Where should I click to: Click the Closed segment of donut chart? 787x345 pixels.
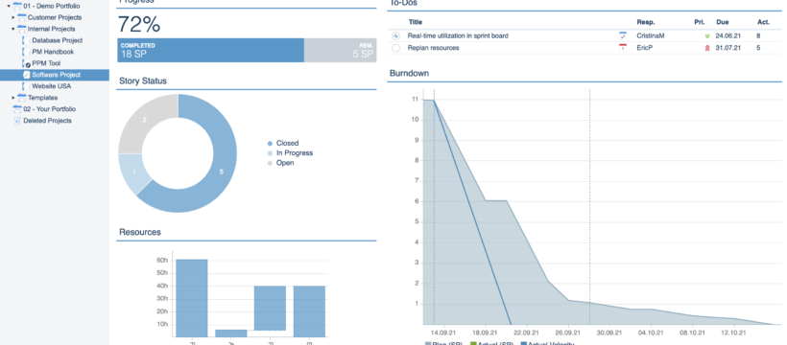(x=222, y=172)
